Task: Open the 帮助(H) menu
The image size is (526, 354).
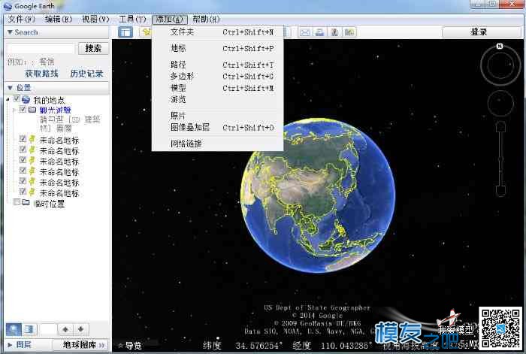Action: (x=207, y=19)
